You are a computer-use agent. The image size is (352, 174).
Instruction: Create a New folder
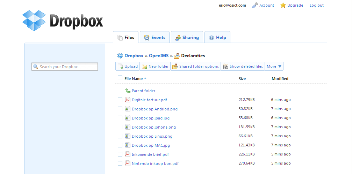[155, 66]
